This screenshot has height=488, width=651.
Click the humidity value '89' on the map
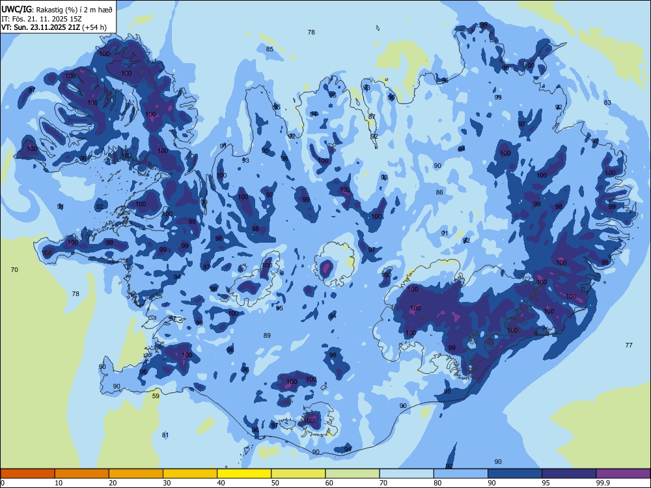(x=267, y=335)
